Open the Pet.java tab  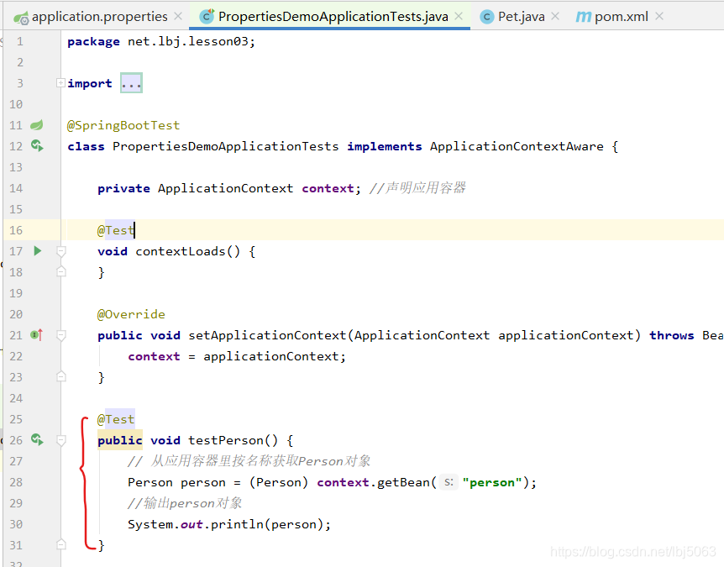point(521,17)
